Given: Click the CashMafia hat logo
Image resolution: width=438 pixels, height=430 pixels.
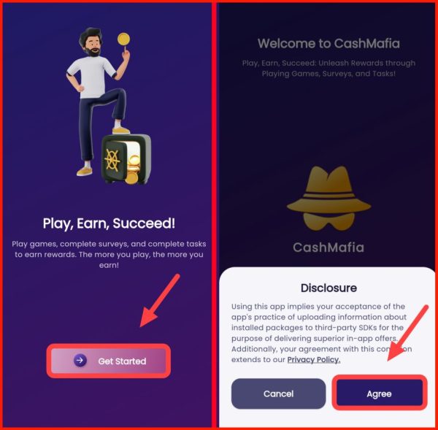Looking at the screenshot, I should 328,199.
